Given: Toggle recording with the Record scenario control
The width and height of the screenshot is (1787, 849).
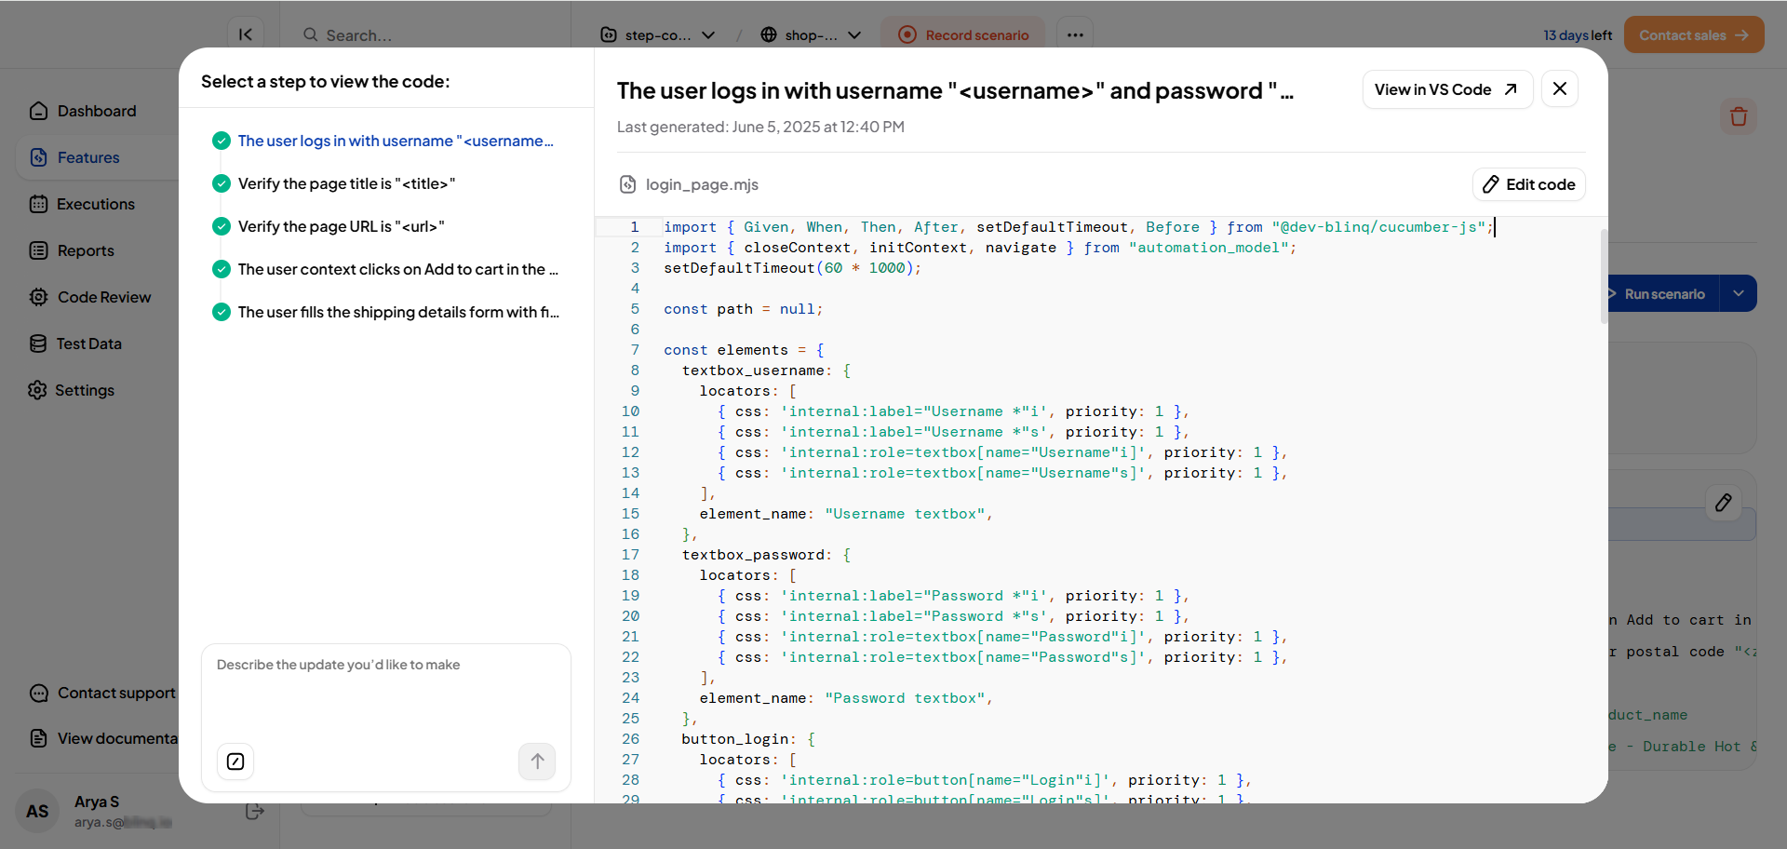Looking at the screenshot, I should [963, 34].
